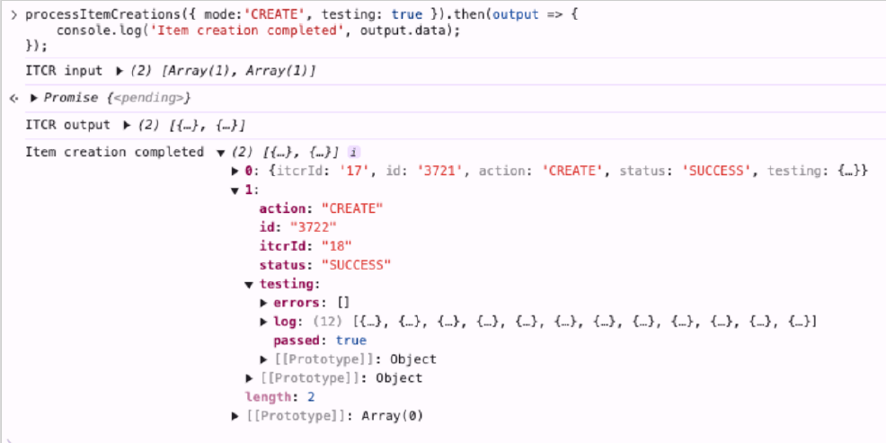Collapse the testing object
Image resolution: width=886 pixels, height=443 pixels.
[x=249, y=284]
